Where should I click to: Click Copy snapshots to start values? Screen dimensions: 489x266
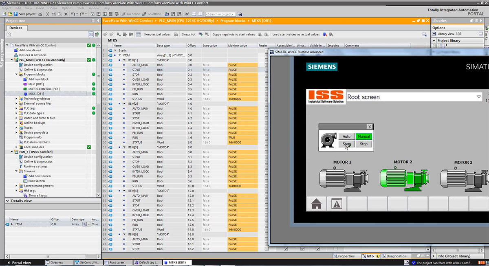point(234,35)
